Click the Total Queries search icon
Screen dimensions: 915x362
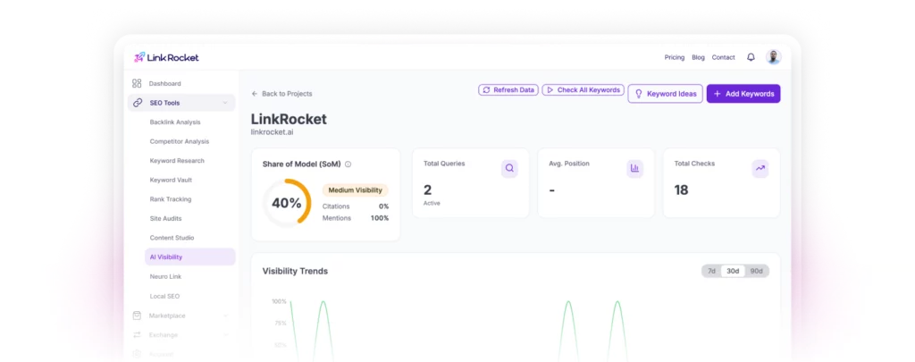(509, 168)
